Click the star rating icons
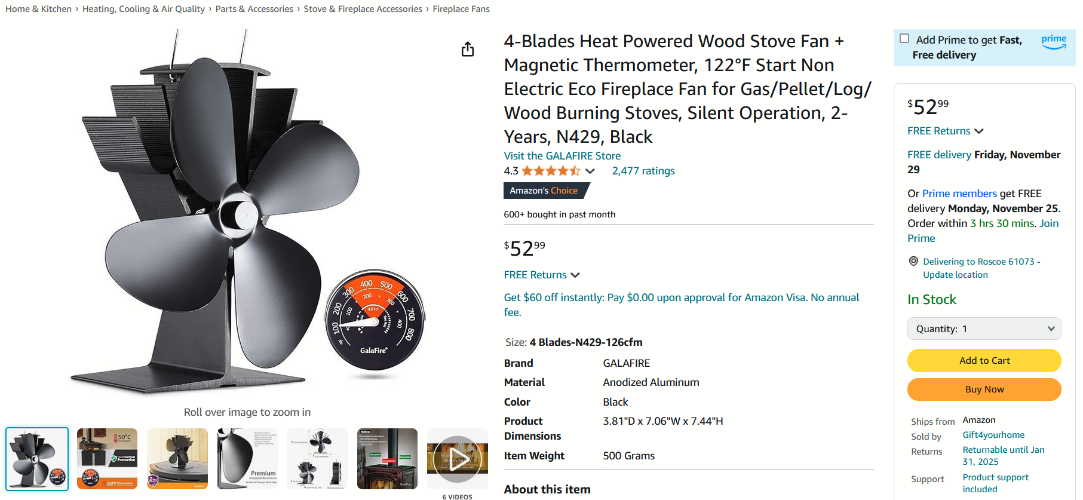1083x500 pixels. click(x=550, y=171)
